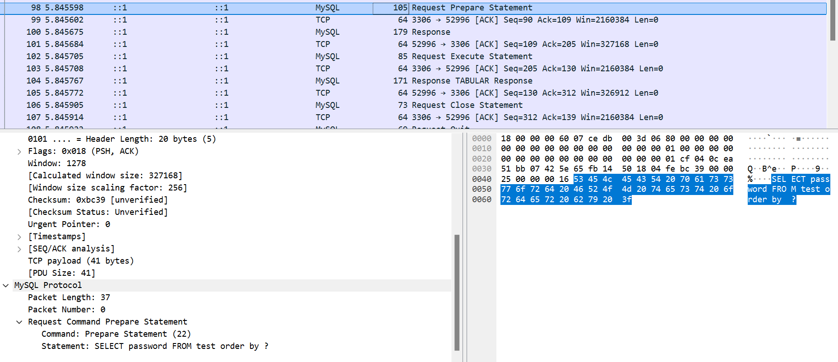Image resolution: width=838 pixels, height=362 pixels.
Task: Click the Window: 1278 field
Action: [x=56, y=163]
